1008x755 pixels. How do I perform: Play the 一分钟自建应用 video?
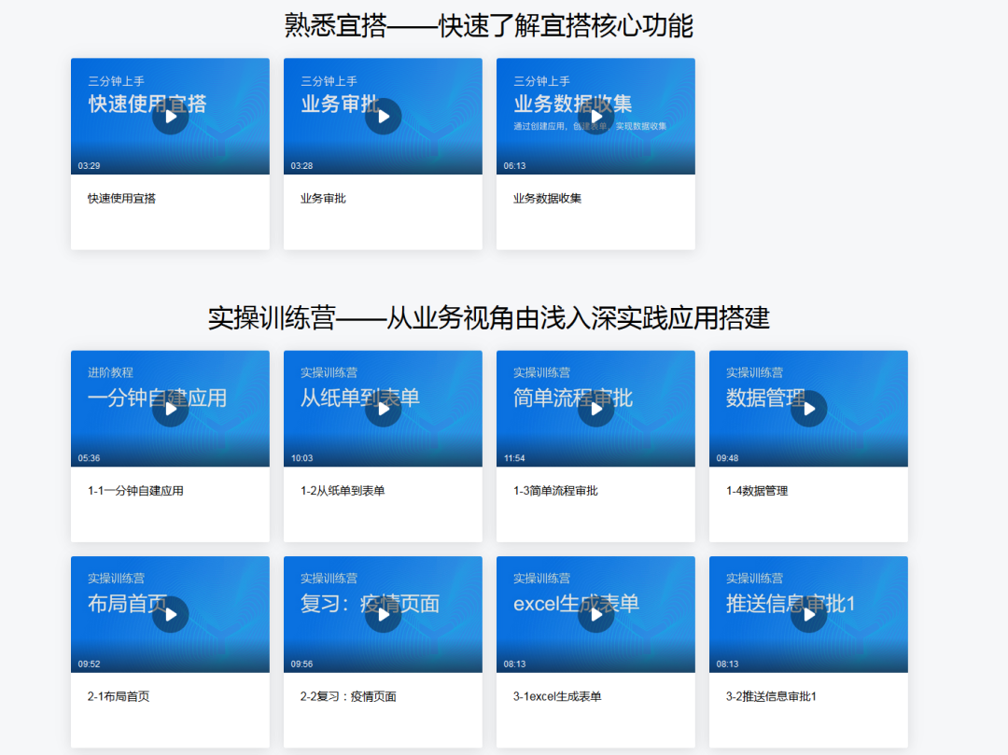coord(171,409)
